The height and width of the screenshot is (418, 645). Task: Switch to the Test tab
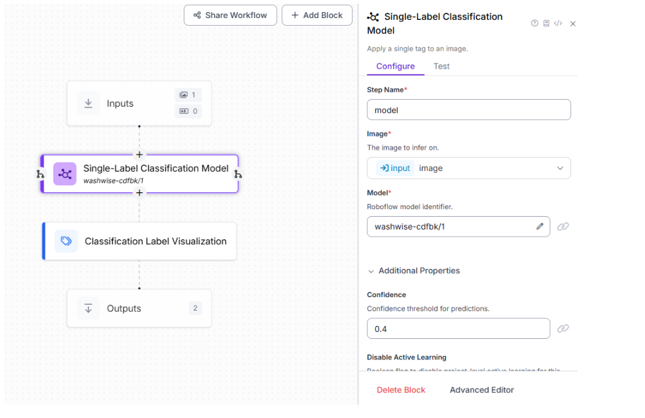point(441,66)
